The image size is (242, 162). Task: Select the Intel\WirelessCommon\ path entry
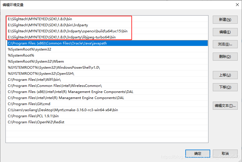coord(108,86)
